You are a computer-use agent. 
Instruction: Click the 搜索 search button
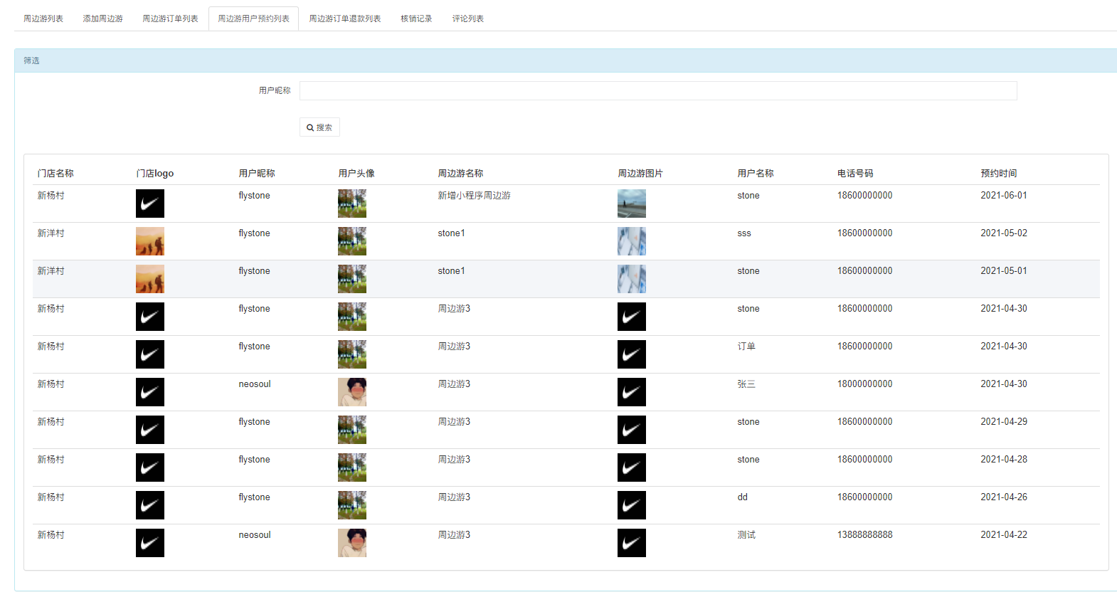click(x=319, y=127)
